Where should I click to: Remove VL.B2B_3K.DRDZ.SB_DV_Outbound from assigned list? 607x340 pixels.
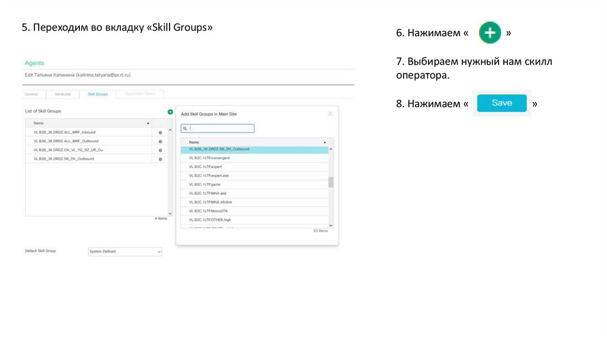(160, 159)
